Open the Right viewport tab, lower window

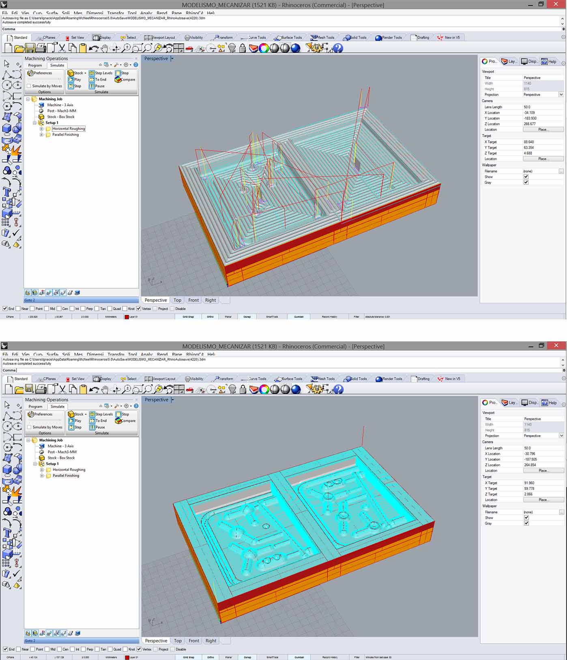point(211,641)
